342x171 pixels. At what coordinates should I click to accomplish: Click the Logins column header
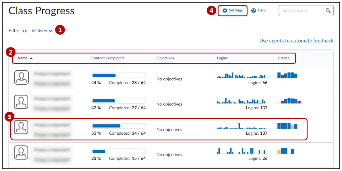point(222,58)
